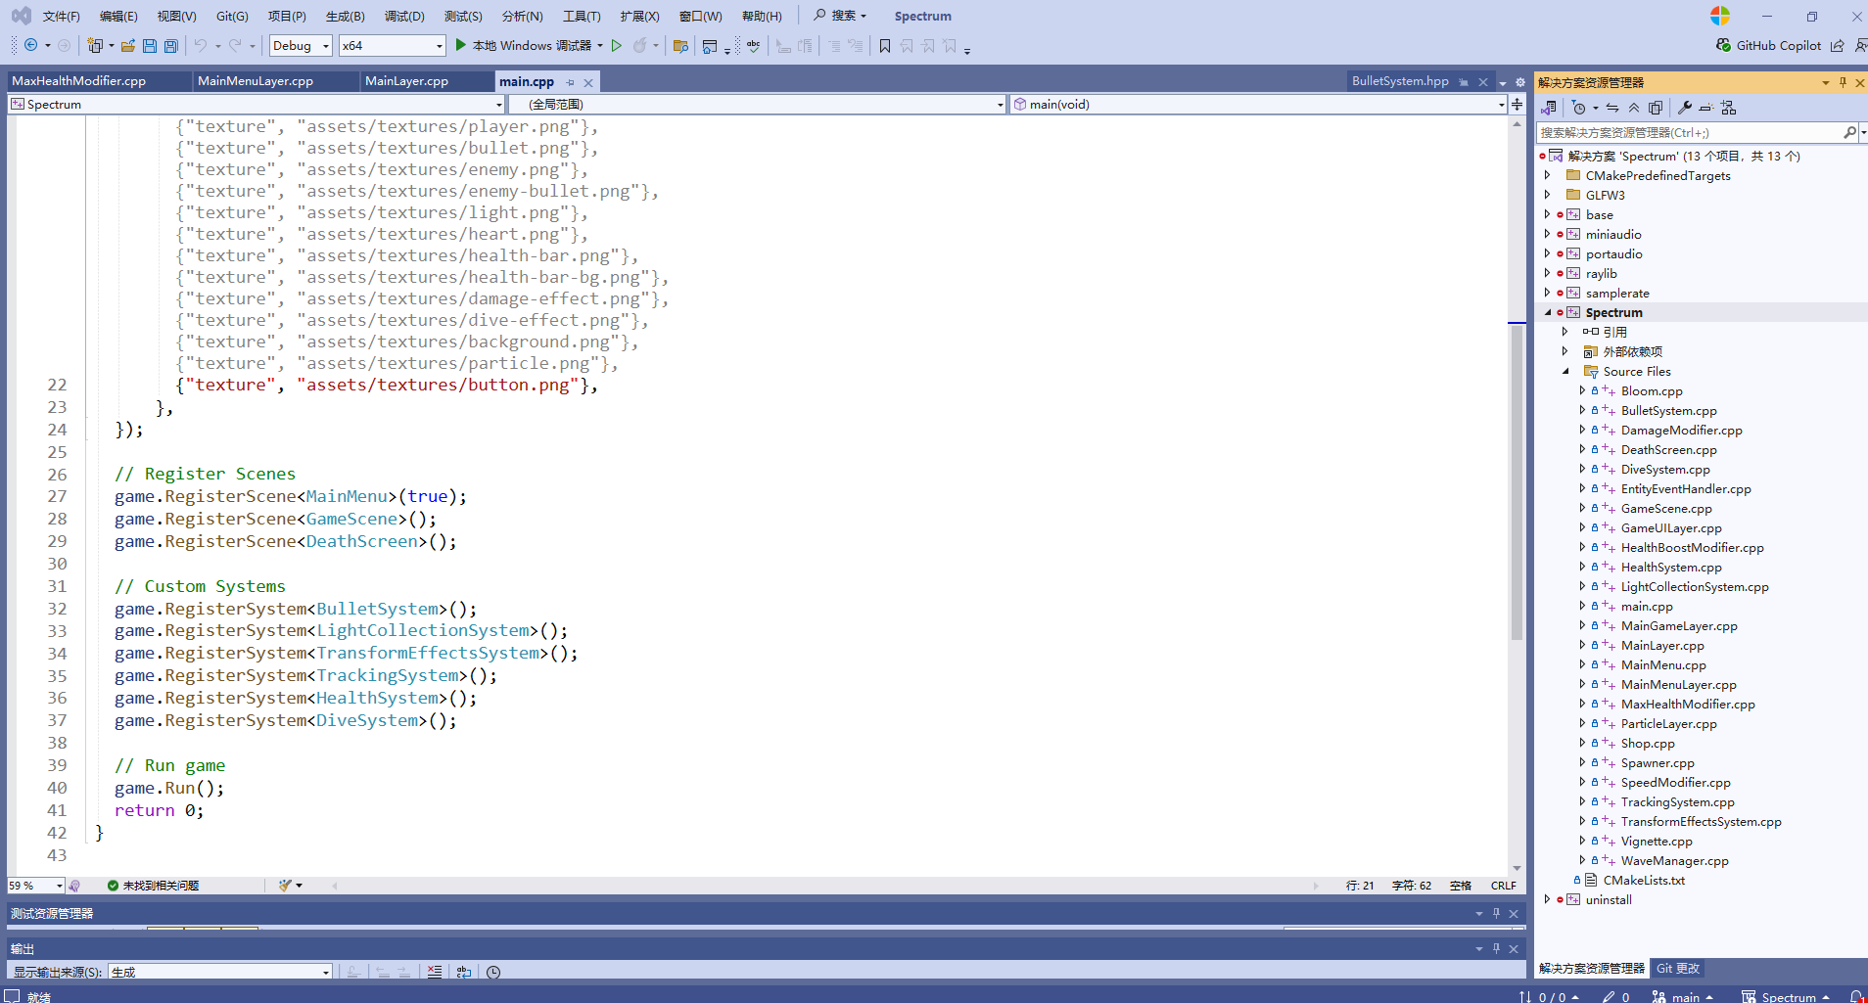Toggle pin on main.cpp tab

(570, 82)
